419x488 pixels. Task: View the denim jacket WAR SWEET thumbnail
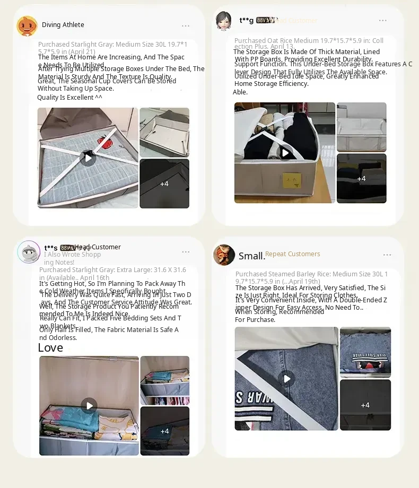tap(365, 352)
